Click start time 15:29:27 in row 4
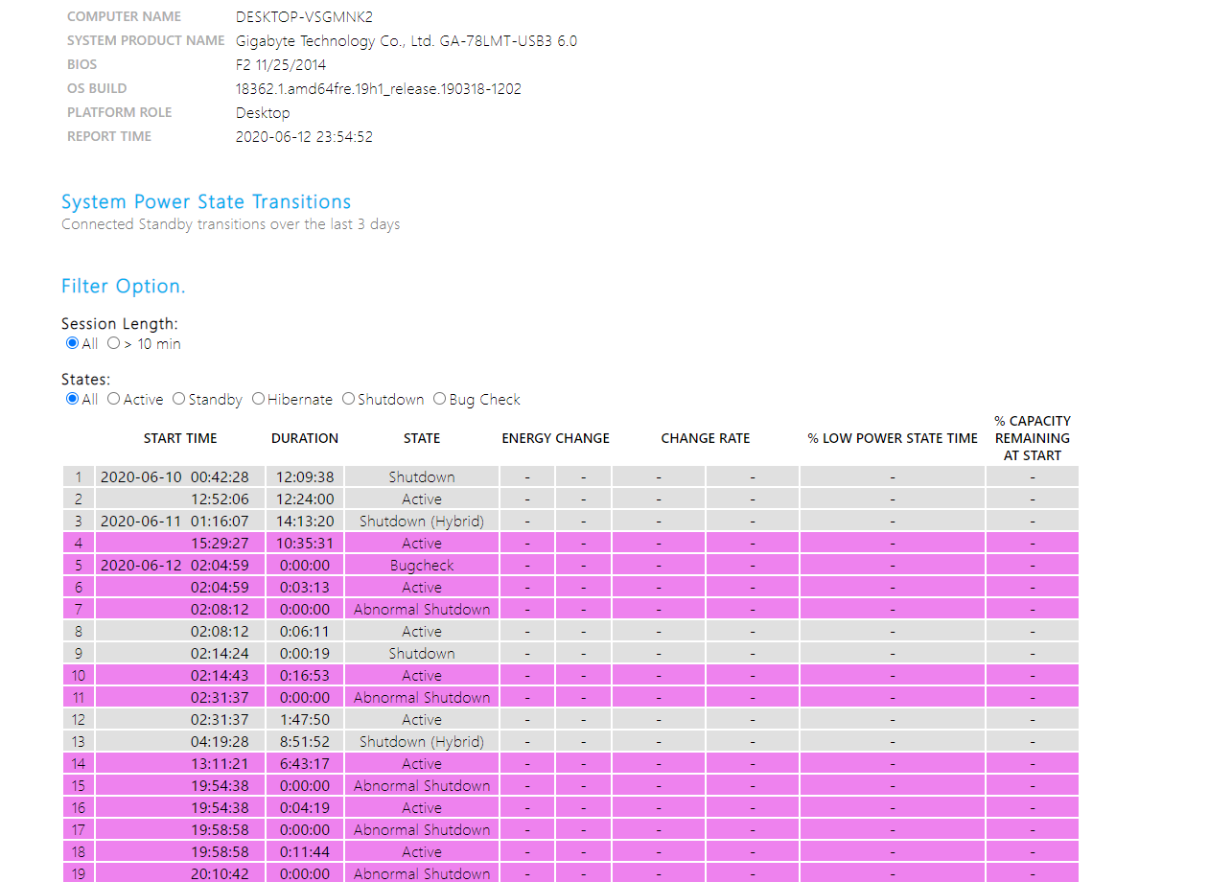Image resolution: width=1232 pixels, height=882 pixels. tap(220, 544)
